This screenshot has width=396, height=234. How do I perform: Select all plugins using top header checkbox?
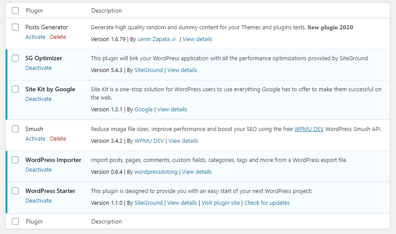(15, 10)
